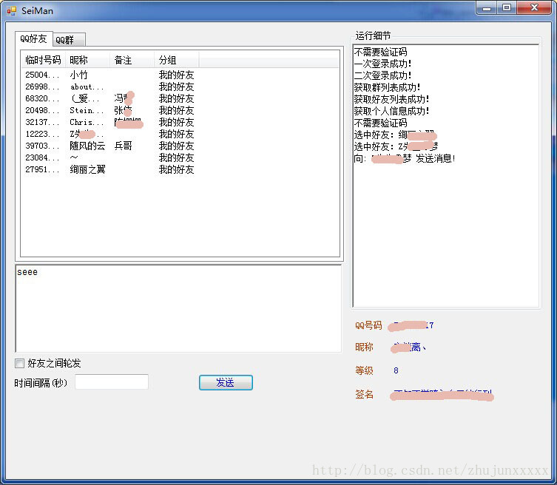Select friend row 随风的云
Viewport: 557px width, 485px height.
coord(109,146)
